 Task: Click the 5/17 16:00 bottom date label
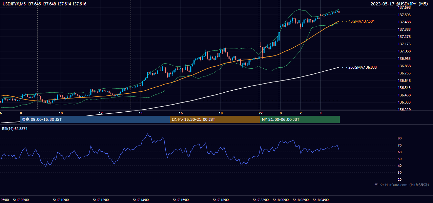click(181, 200)
